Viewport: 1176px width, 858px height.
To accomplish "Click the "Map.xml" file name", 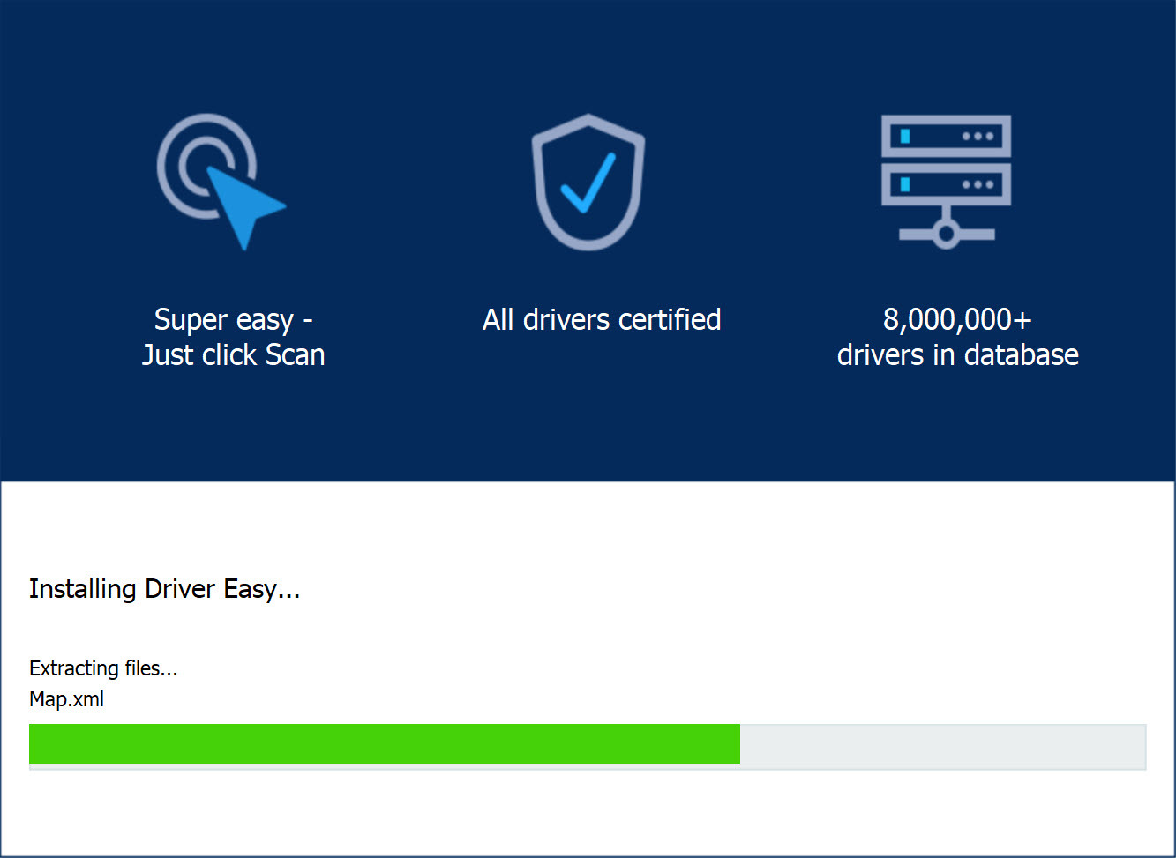I will click(67, 699).
